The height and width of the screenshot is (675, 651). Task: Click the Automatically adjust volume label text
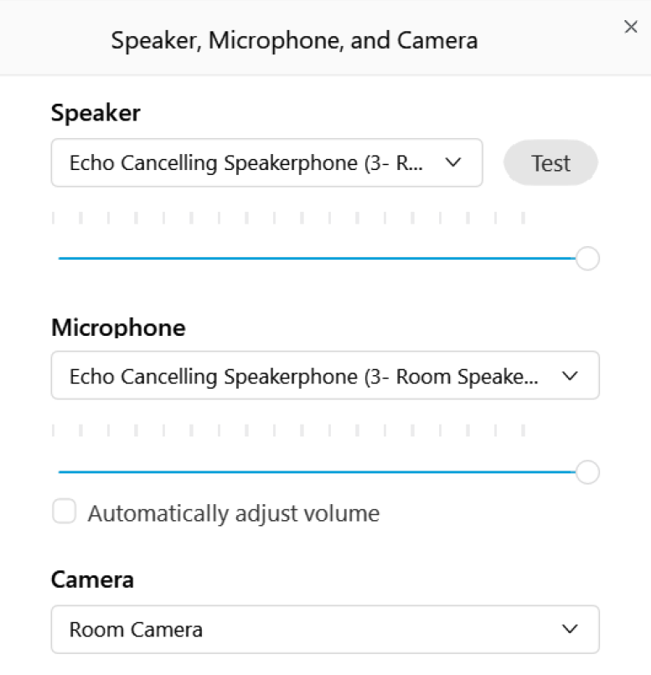click(x=234, y=513)
